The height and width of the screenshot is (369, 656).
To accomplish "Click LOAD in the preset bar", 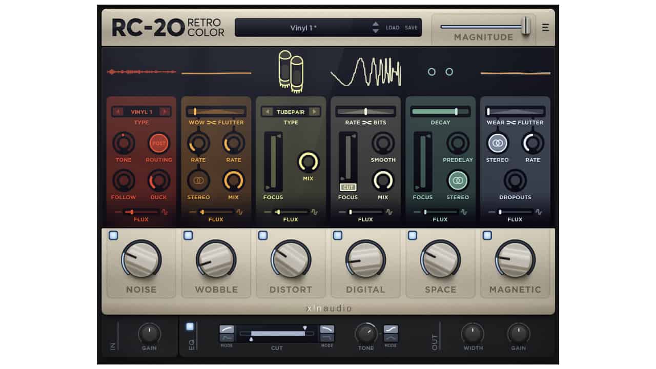I will 393,28.
